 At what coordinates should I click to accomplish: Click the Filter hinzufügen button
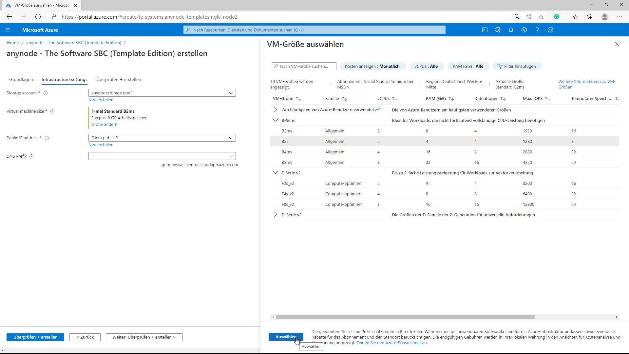tap(517, 67)
